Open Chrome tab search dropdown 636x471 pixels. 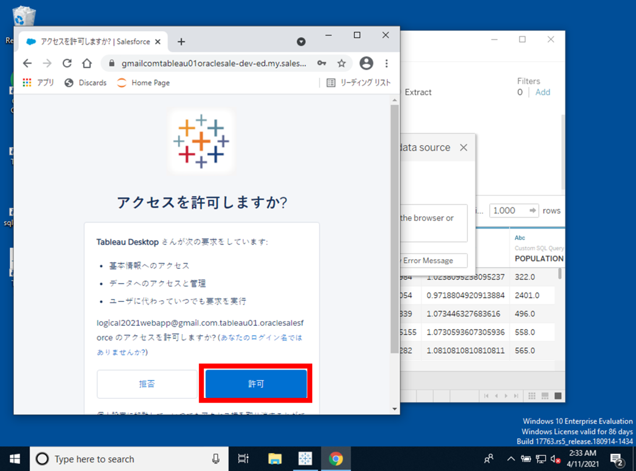click(x=301, y=41)
